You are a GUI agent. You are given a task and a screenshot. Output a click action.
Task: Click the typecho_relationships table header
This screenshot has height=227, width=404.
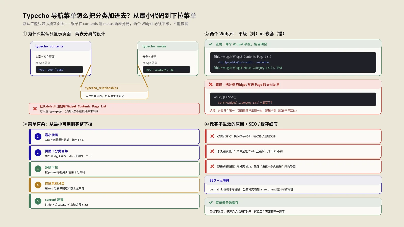114,88
